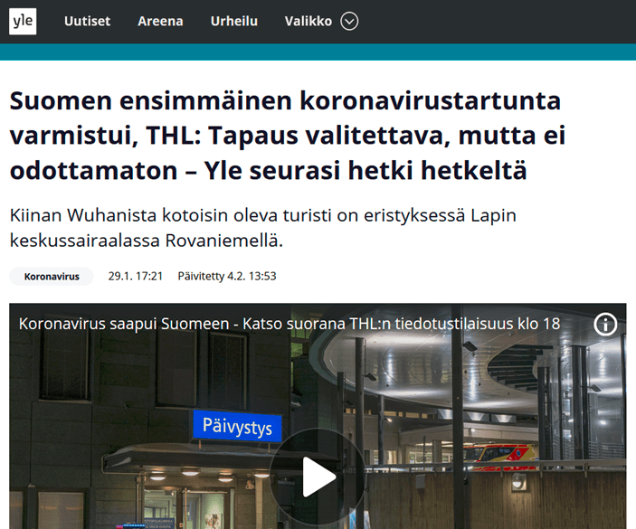This screenshot has height=529, width=636.
Task: Open the Valikko menu label
Action: click(308, 21)
